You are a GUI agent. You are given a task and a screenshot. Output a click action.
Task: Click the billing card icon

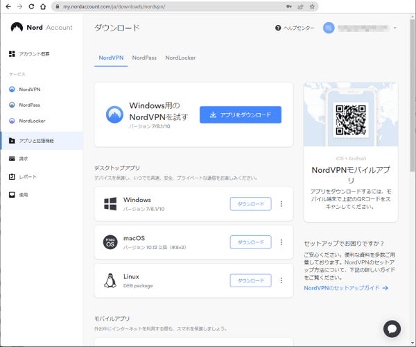(12, 159)
